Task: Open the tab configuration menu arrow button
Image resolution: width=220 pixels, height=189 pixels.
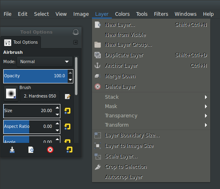Action: click(76, 42)
